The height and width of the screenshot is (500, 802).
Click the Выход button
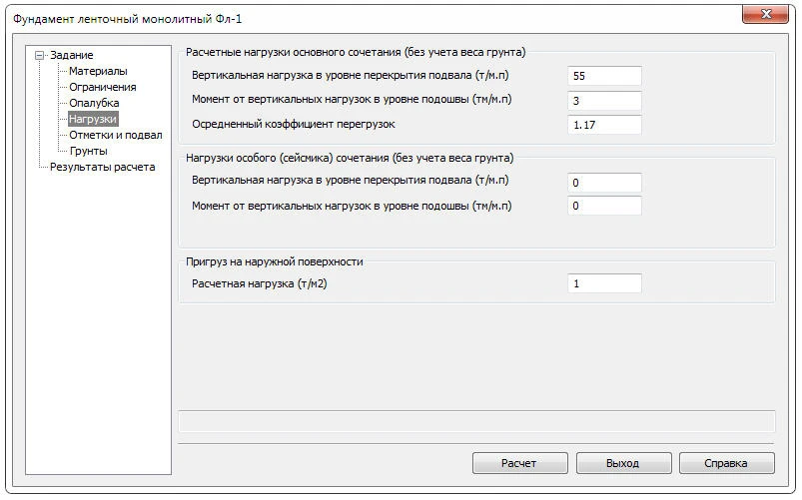[623, 464]
